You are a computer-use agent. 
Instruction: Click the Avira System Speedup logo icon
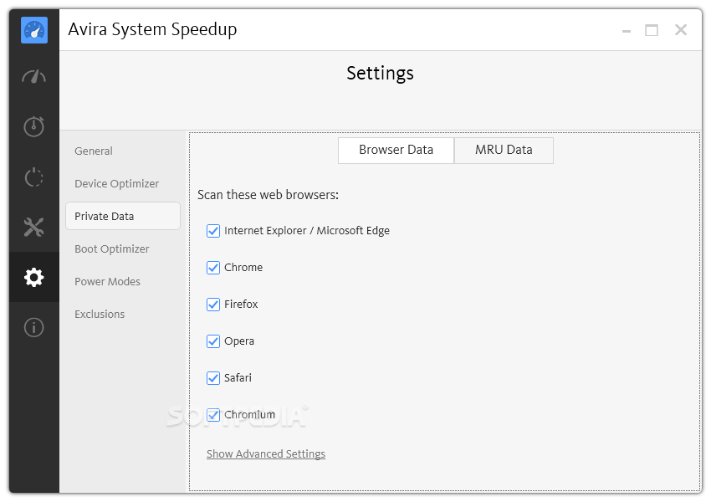coord(34,30)
